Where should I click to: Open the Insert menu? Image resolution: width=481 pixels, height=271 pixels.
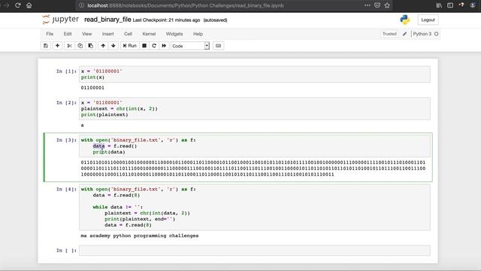tap(107, 34)
